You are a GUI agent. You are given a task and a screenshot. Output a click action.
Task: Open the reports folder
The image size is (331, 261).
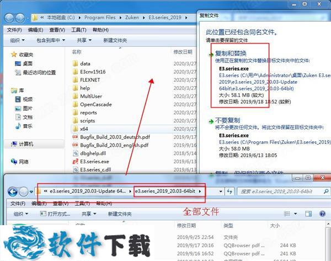[84, 113]
